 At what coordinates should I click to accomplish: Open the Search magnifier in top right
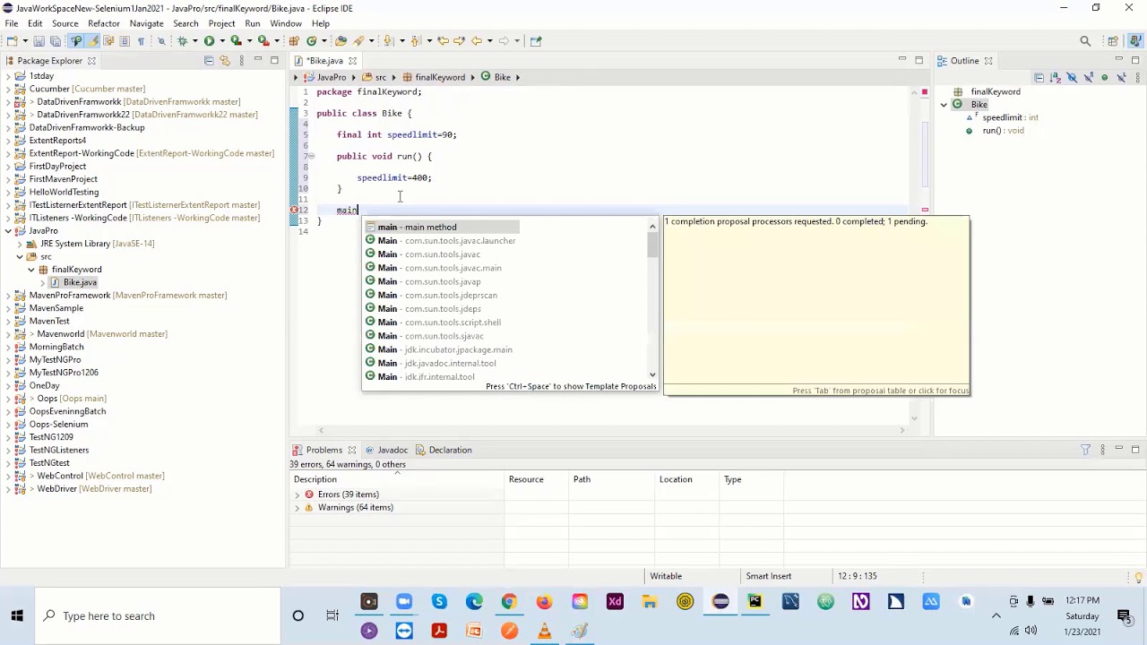tap(1085, 40)
